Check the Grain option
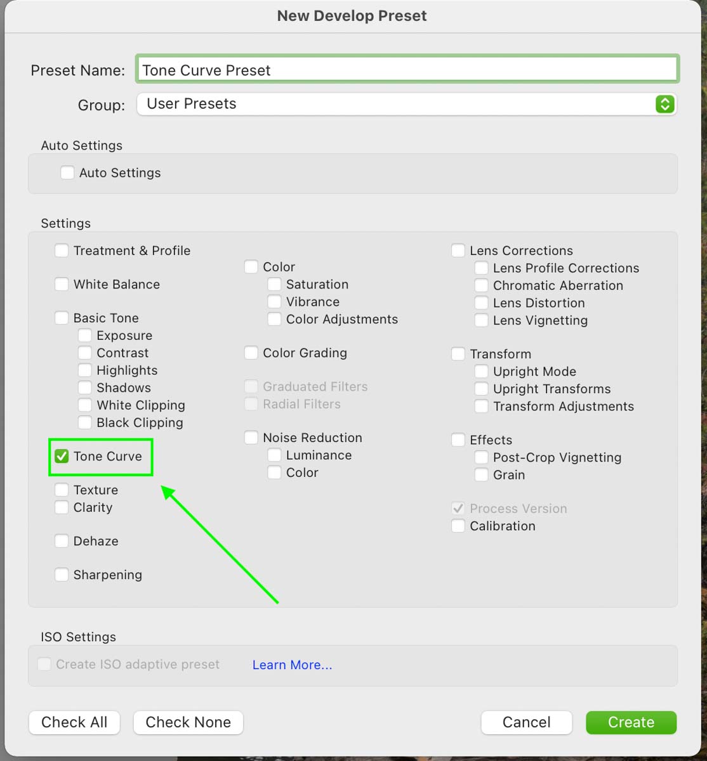This screenshot has width=707, height=761. pos(482,475)
